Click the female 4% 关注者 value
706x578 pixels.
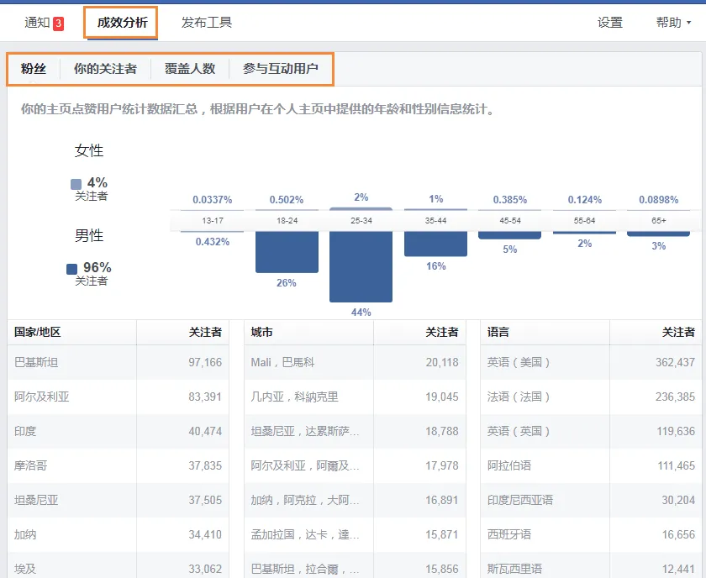click(x=97, y=183)
